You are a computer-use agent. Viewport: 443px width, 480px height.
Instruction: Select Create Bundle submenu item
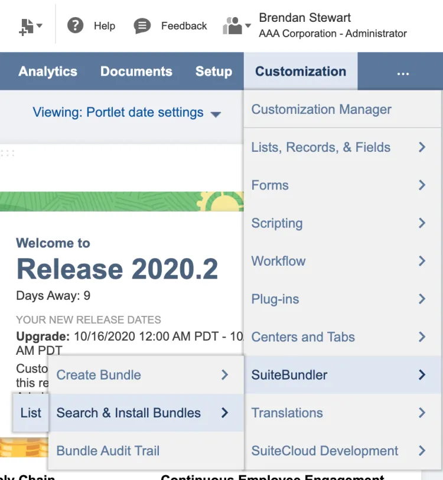(146, 375)
